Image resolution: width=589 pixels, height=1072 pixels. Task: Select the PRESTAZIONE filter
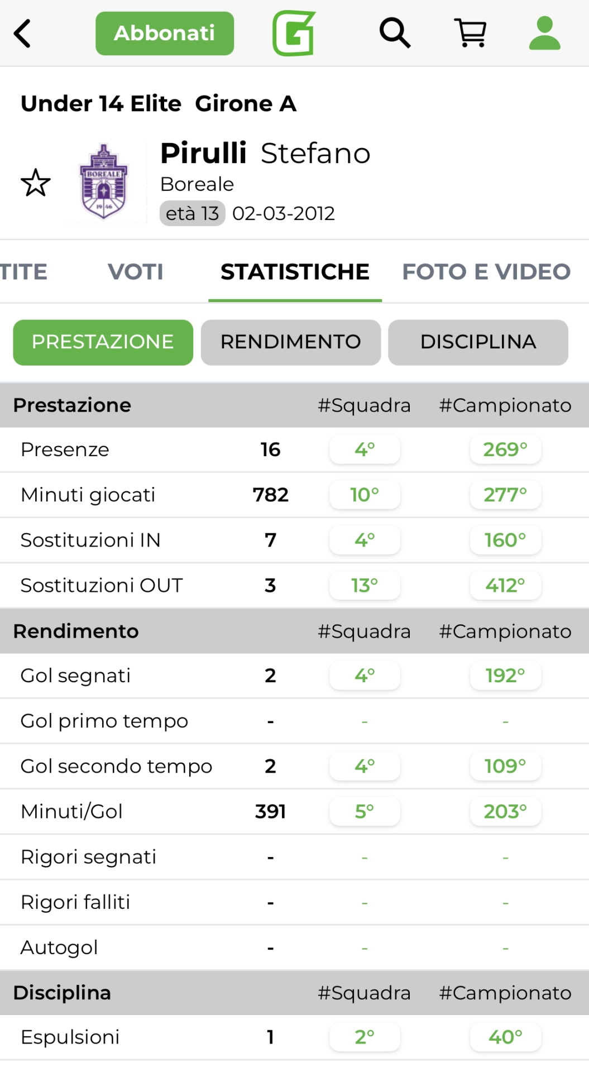coord(103,342)
